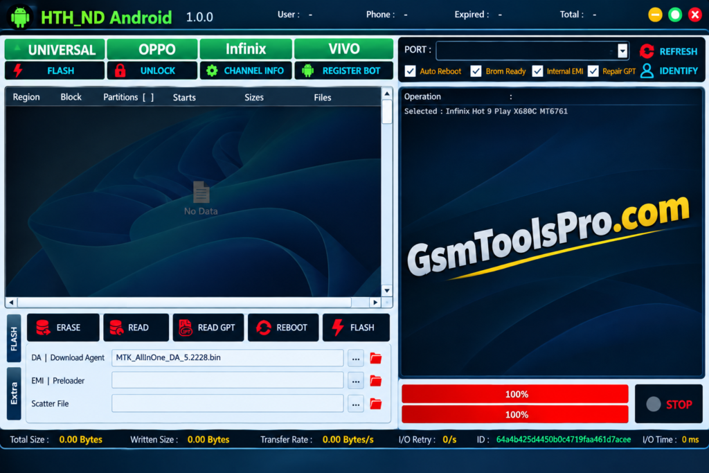This screenshot has height=473, width=709.
Task: Click the red REFRESH arrows icon
Action: pyautogui.click(x=647, y=51)
